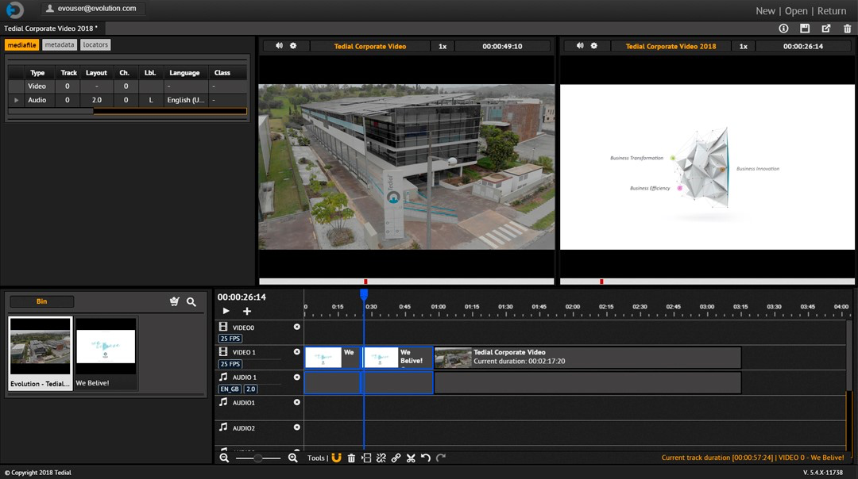Add a new track with the plus icon
The image size is (858, 479).
coord(247,312)
